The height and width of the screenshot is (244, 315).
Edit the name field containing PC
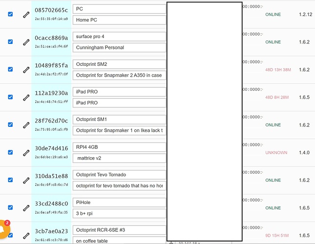tap(119, 9)
